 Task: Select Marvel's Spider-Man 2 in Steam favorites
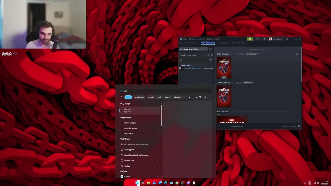[196, 68]
